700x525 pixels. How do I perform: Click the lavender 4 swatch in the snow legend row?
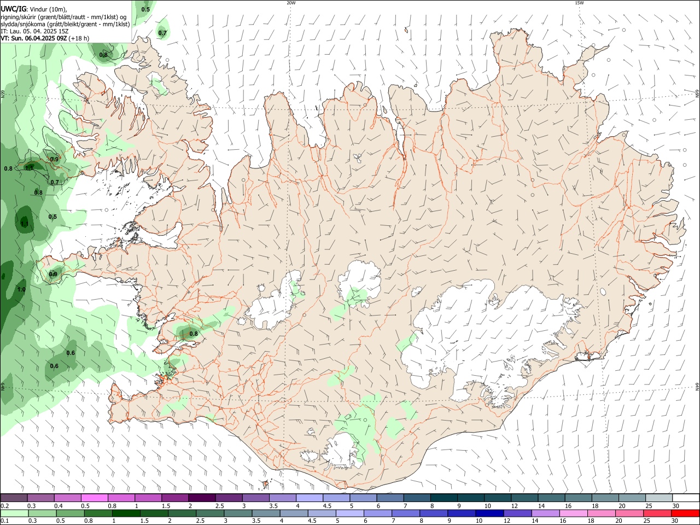310,498
